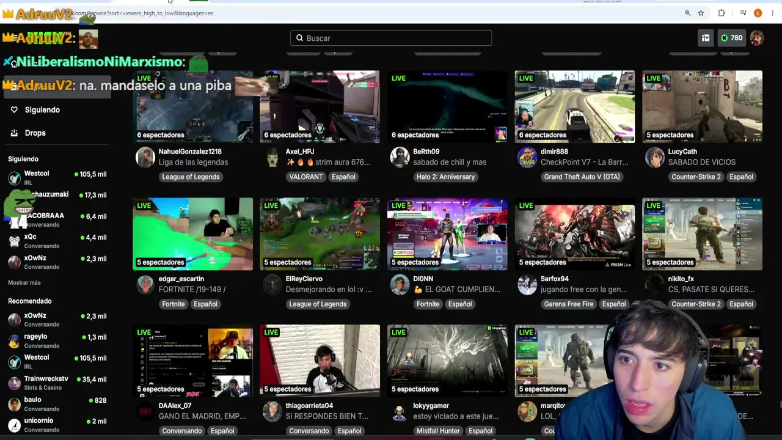Open Sarfox94's Free Fire stream thumbnail

click(x=575, y=234)
